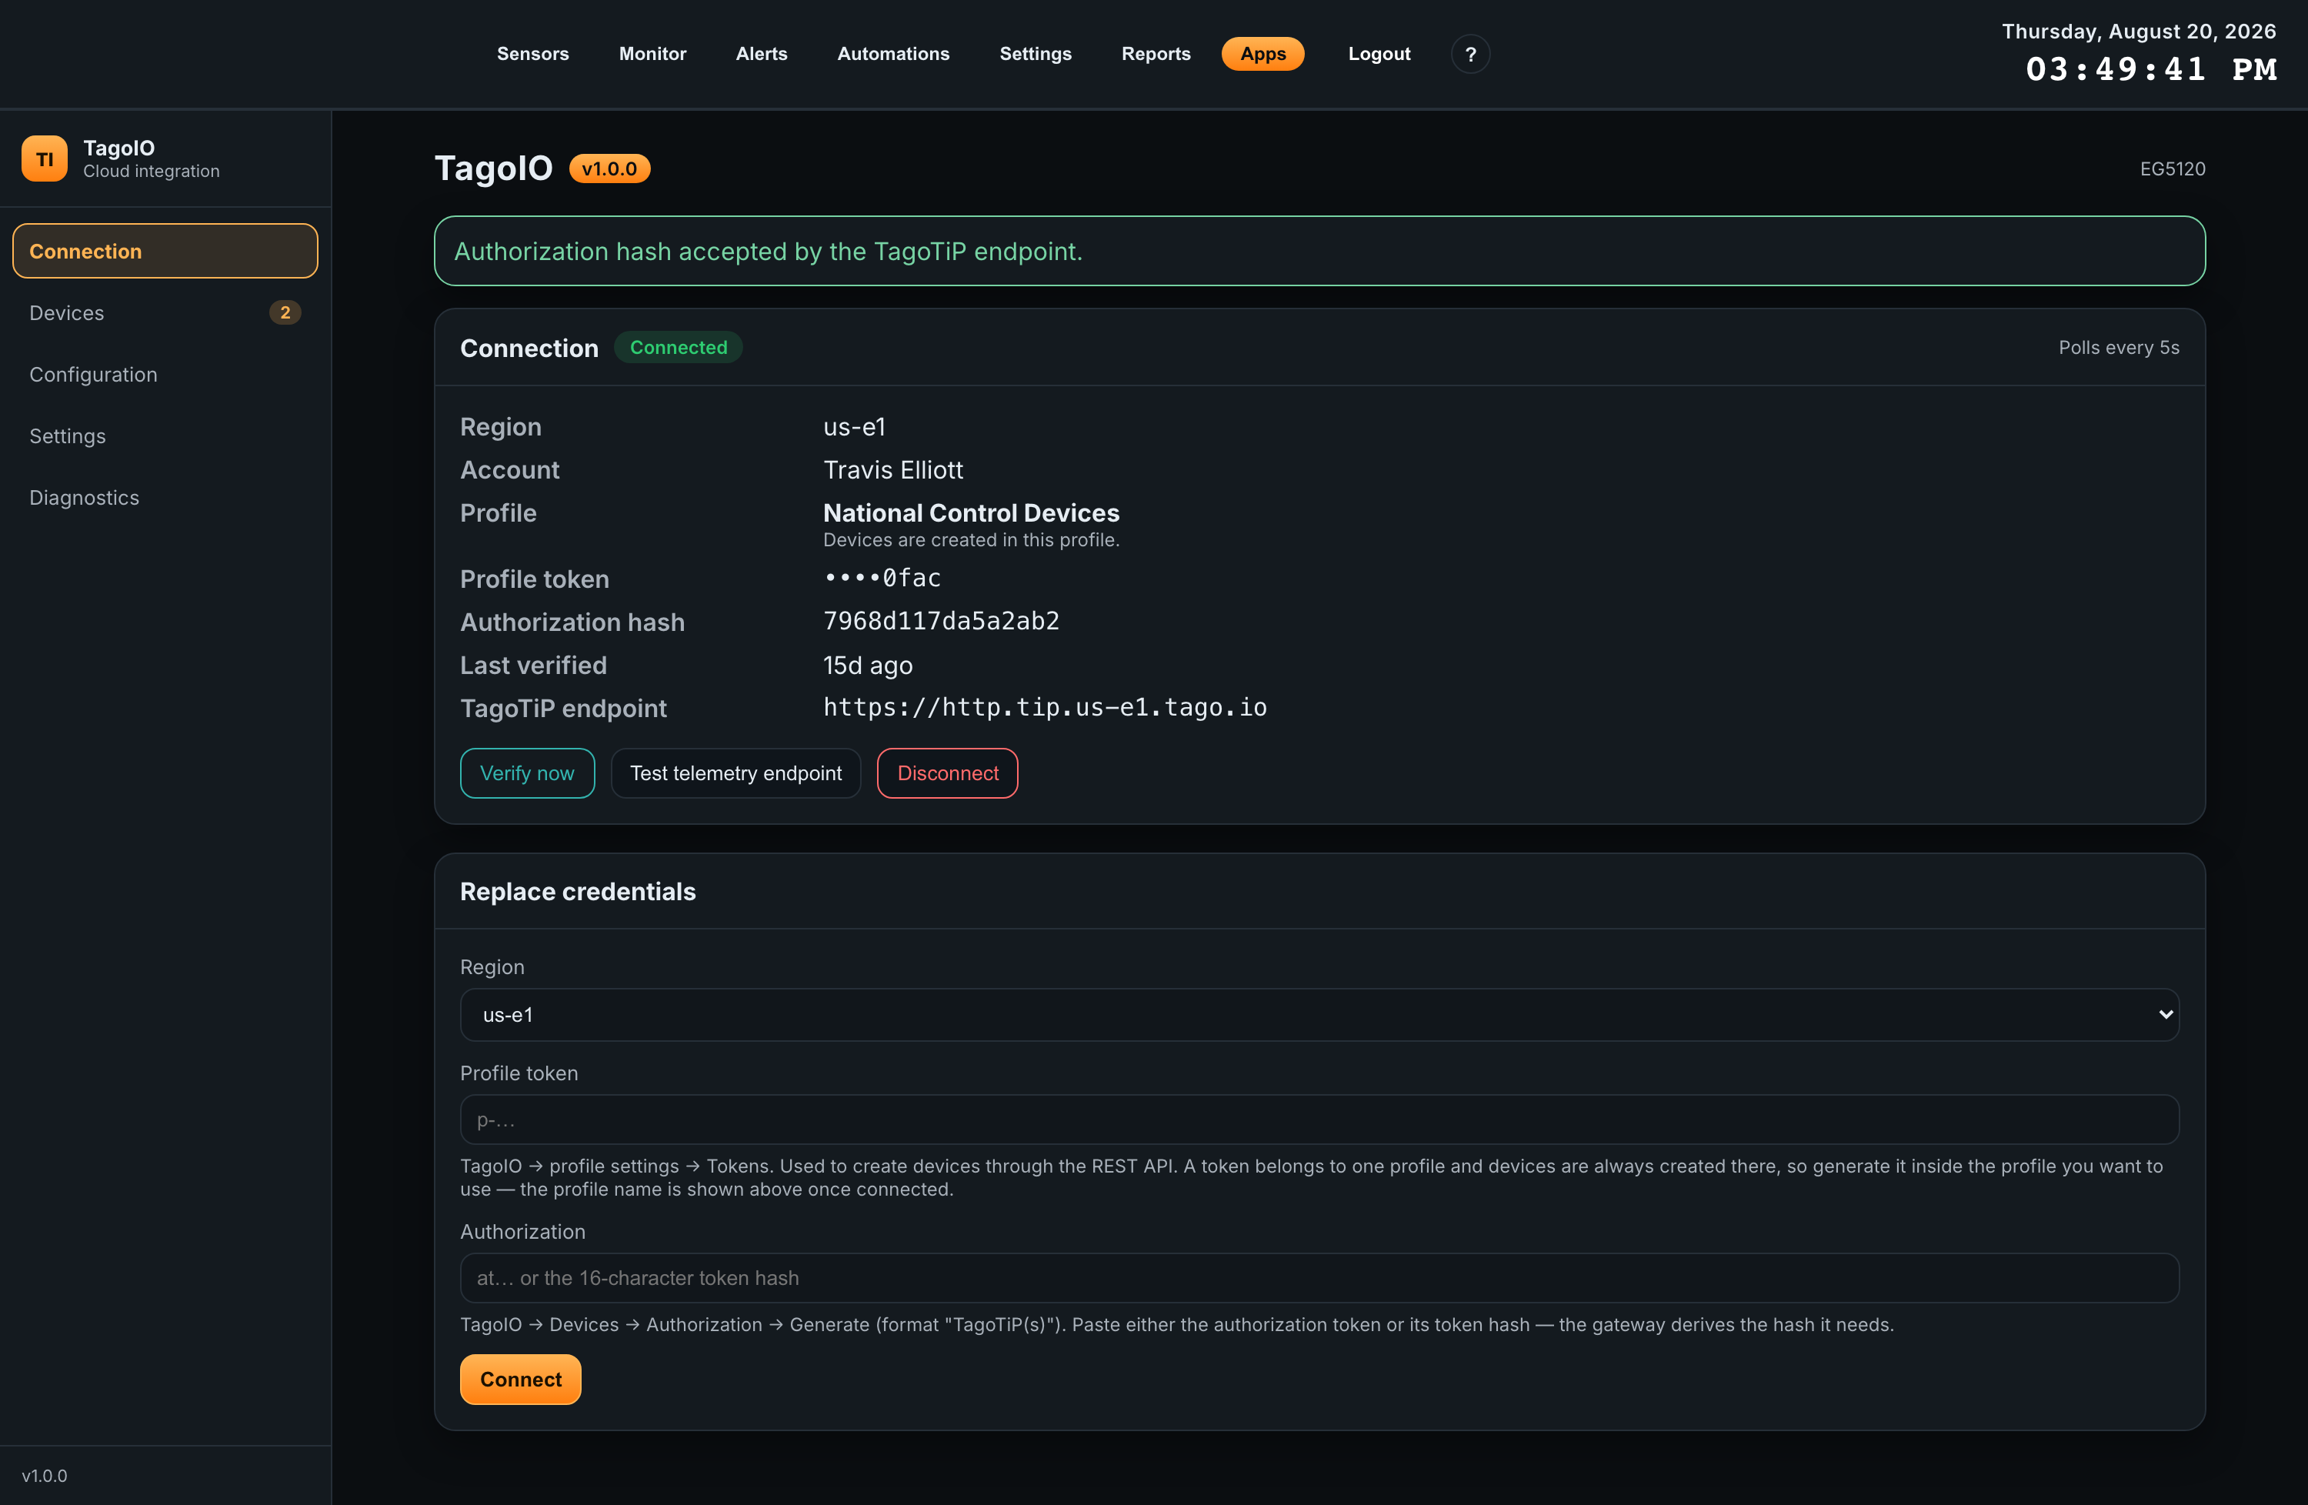2308x1505 pixels.
Task: Click the Verify now button
Action: click(x=528, y=773)
